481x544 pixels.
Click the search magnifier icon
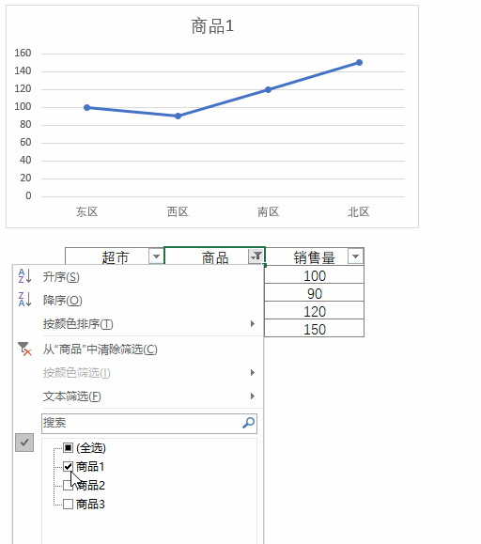coord(248,423)
